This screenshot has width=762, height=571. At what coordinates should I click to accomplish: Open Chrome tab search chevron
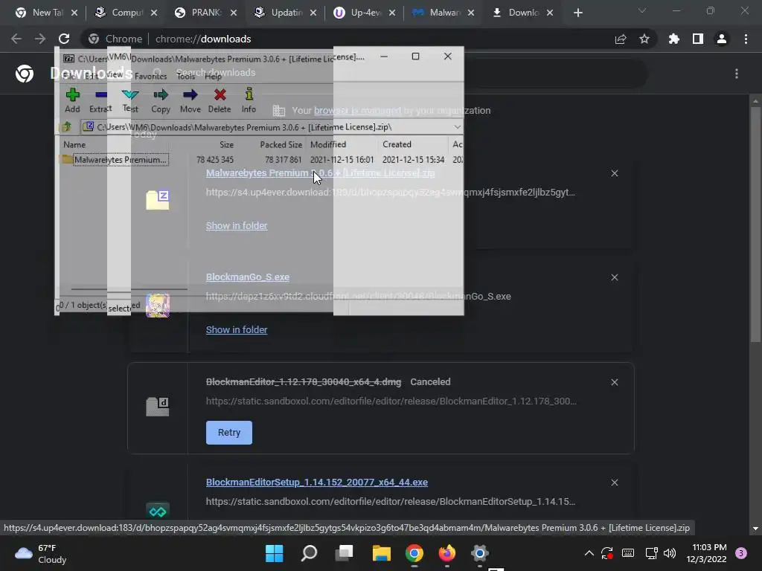tap(642, 10)
